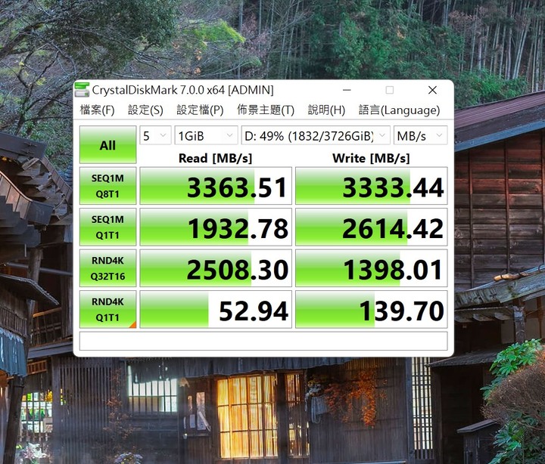Image resolution: width=545 pixels, height=464 pixels.
Task: Start the RND4K Q1T1 test
Action: (107, 309)
